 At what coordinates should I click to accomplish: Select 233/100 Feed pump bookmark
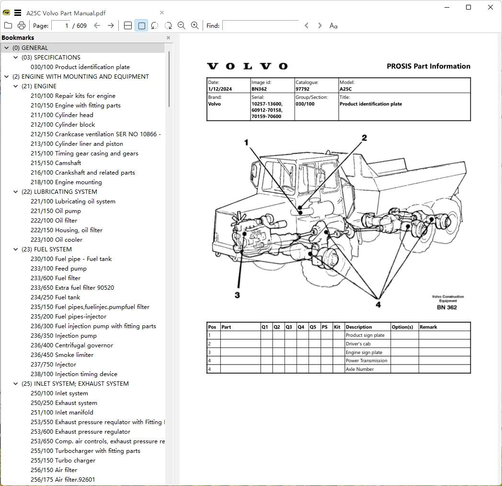pos(58,268)
